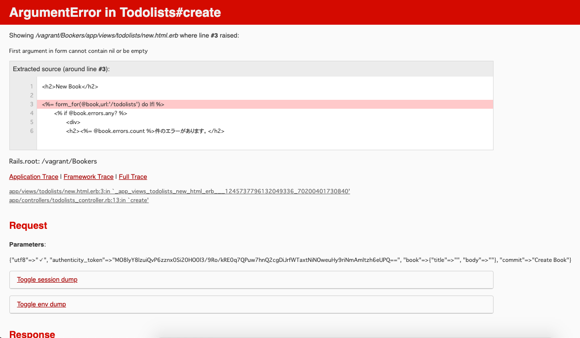Select the @book.errors.count source line

pyautogui.click(x=145, y=130)
